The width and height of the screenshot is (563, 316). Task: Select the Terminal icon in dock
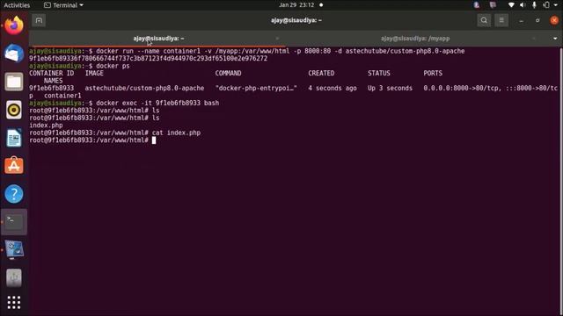(14, 222)
